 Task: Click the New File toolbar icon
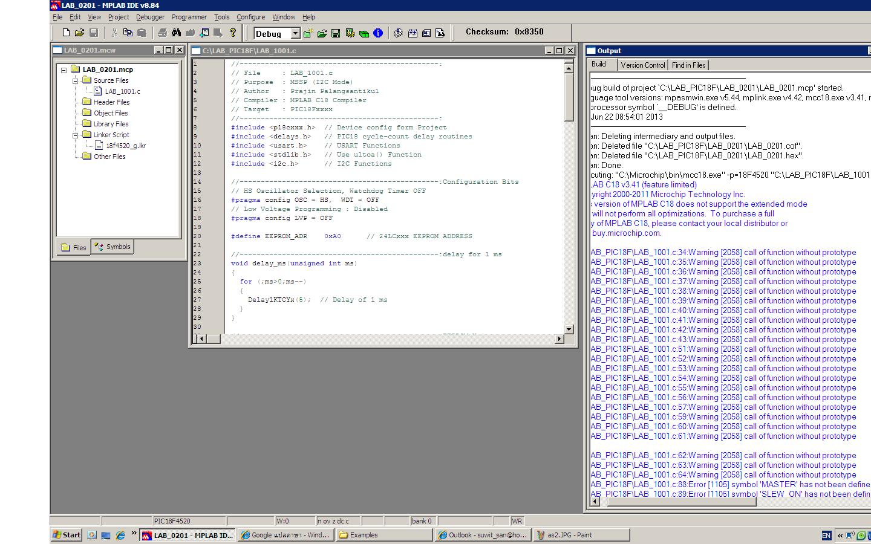(x=66, y=33)
